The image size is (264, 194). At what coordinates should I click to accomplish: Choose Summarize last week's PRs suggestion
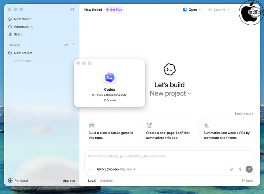[x=227, y=131]
